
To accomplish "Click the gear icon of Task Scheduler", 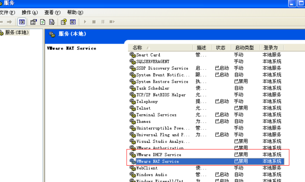I will pyautogui.click(x=132, y=88).
